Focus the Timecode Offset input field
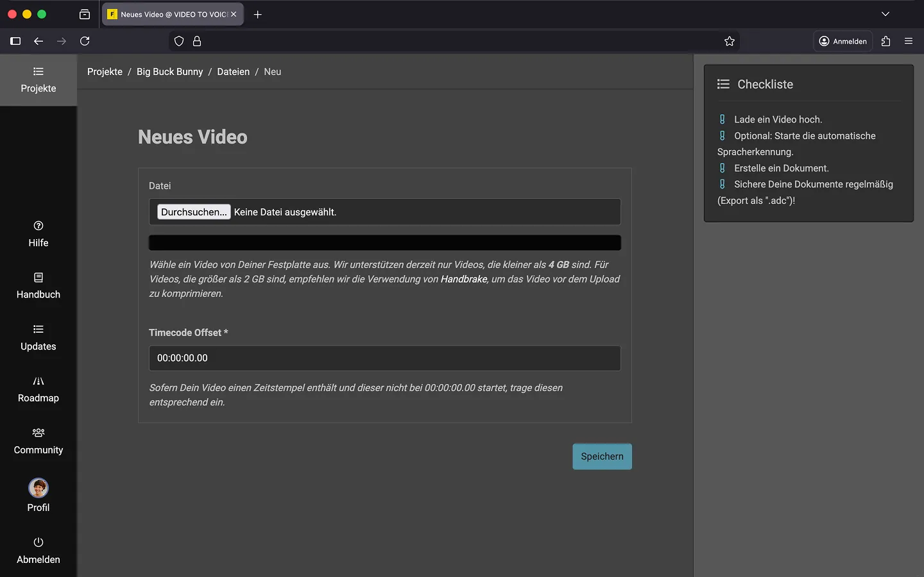 [385, 358]
